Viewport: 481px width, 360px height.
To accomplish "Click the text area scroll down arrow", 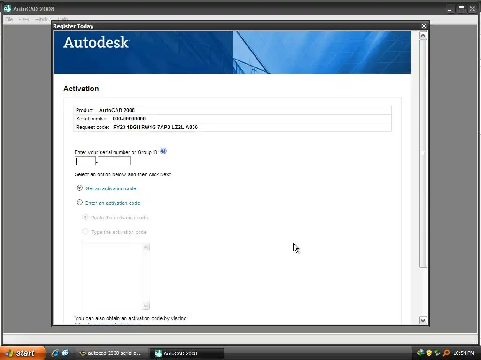I will pos(146,306).
